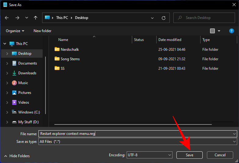The width and height of the screenshot is (239, 163).
Task: Sort by Name column header
Action: [x=63, y=40]
